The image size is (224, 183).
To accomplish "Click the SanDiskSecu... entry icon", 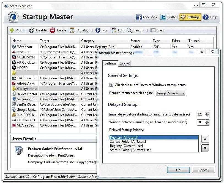I will point(14,104).
